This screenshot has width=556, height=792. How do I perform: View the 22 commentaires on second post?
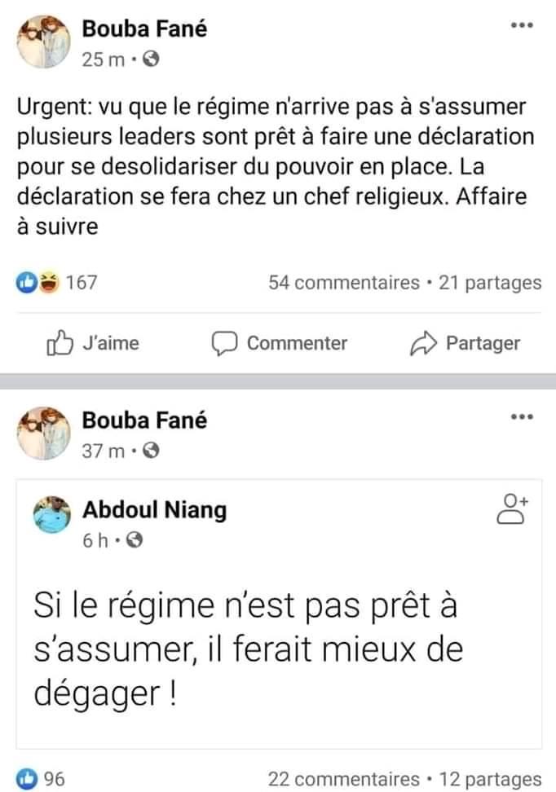343,779
